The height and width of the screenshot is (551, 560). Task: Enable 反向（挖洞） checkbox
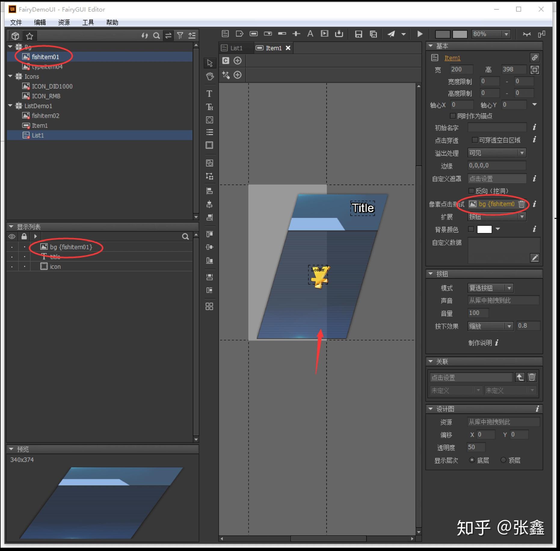pos(471,191)
